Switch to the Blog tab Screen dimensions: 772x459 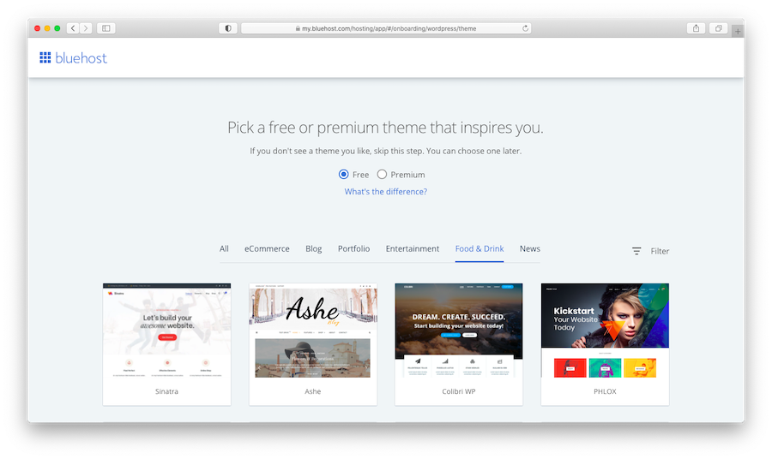point(314,248)
